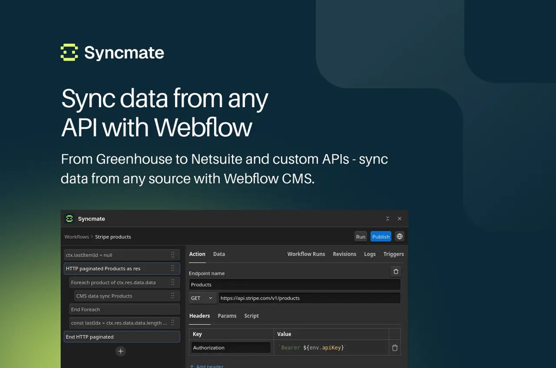Close the Syncmate panel
This screenshot has height=368, width=556.
400,218
